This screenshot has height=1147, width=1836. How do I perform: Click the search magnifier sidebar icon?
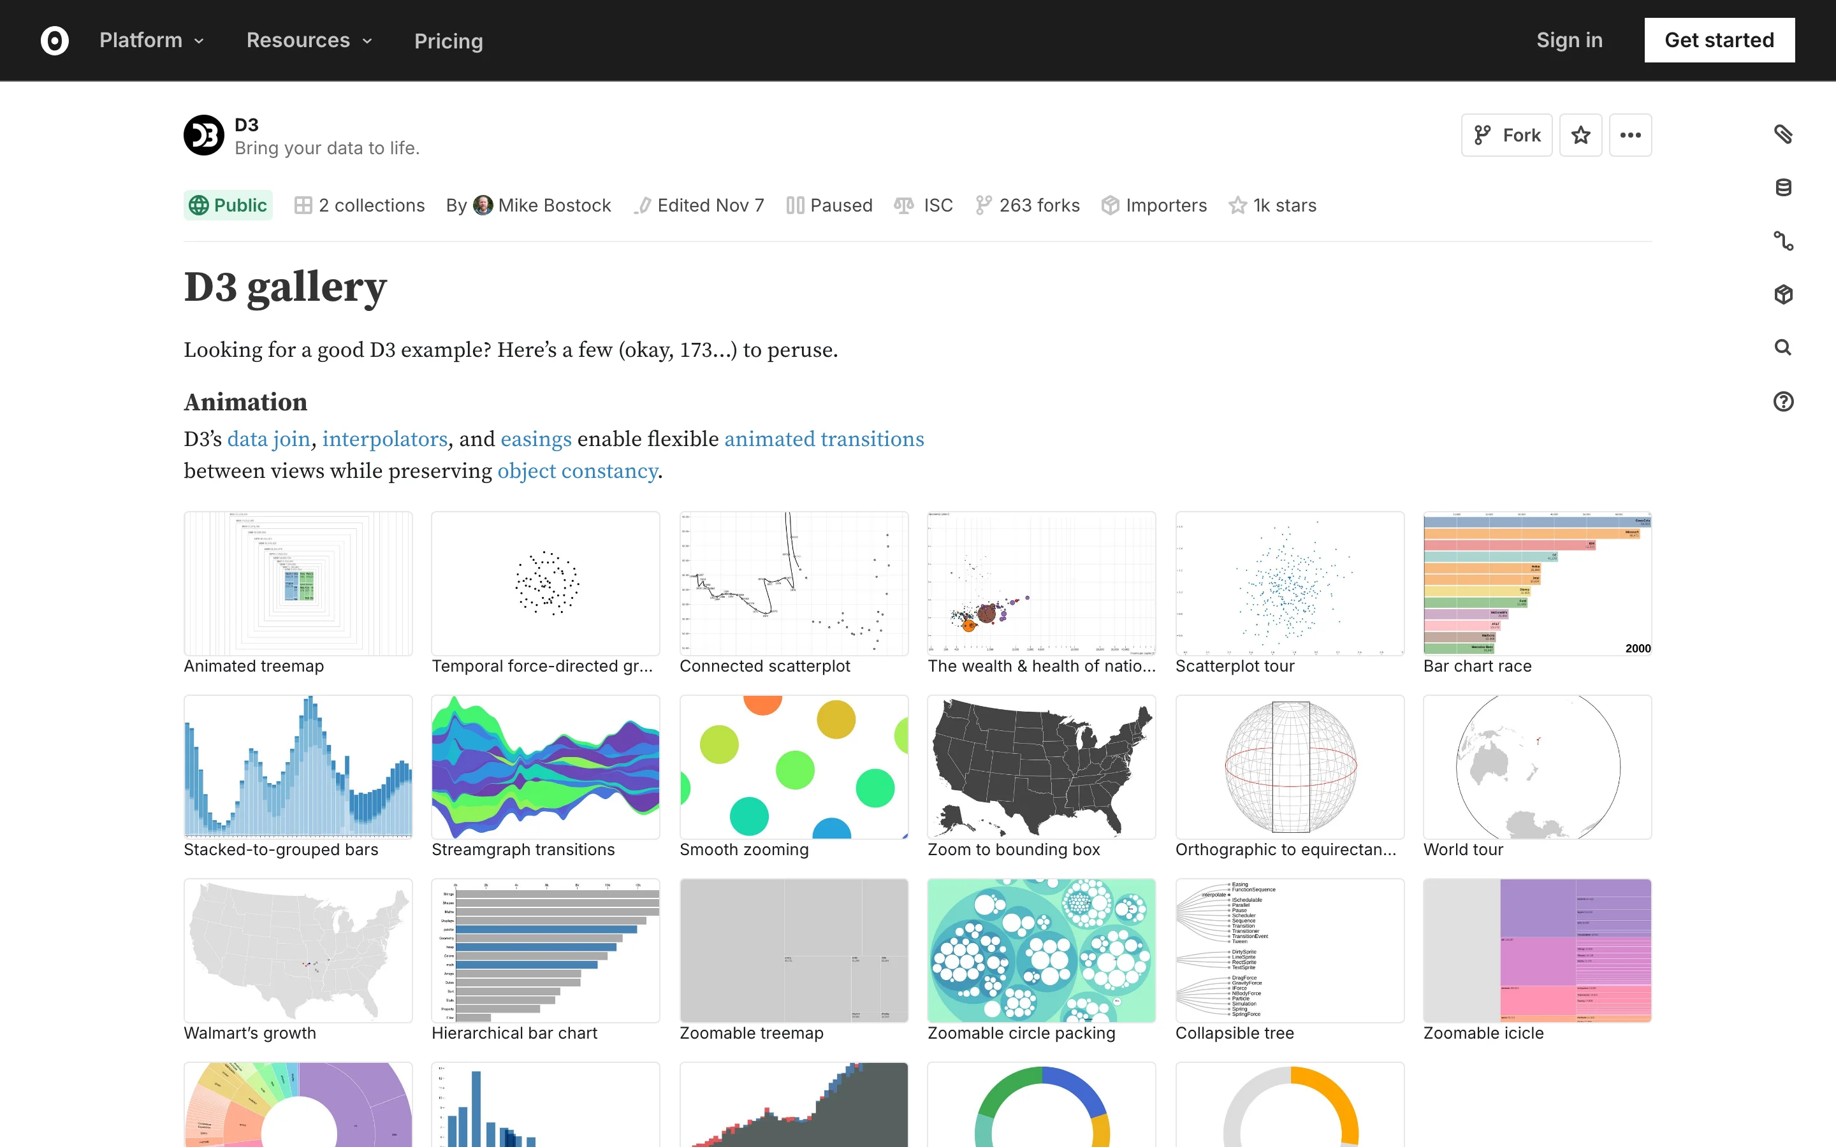[x=1783, y=347]
